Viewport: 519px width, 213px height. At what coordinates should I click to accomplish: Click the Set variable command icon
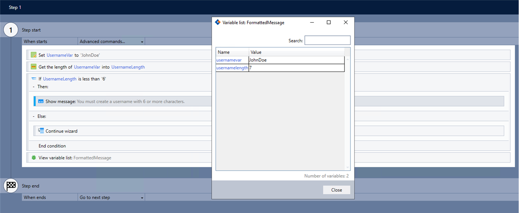[34, 55]
